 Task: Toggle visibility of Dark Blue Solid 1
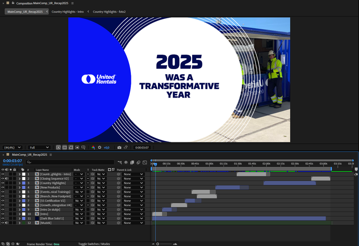[3, 218]
